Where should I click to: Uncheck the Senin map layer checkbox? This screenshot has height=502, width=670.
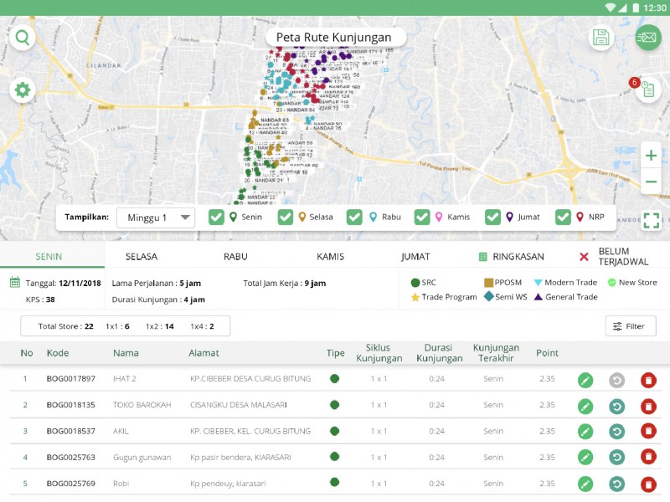click(216, 218)
